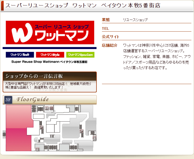
Task: Click the restroom icon on the floor map
Action: tap(47, 108)
